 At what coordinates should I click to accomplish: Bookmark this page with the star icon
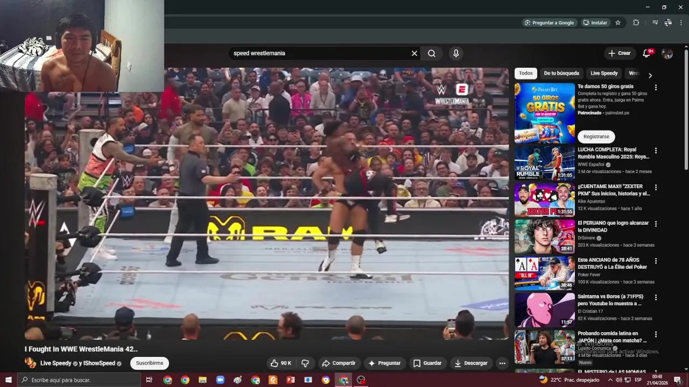point(618,23)
